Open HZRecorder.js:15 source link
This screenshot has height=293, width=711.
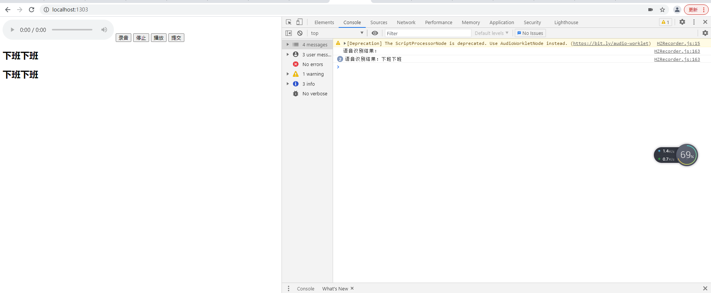[x=678, y=43]
